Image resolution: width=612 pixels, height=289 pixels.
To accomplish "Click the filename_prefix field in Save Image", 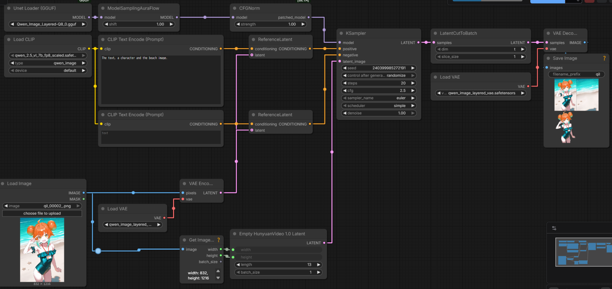I will [x=576, y=74].
